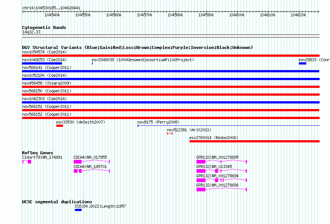
Task: Click the nsv512381 (Arlt2011) label
Action: pyautogui.click(x=189, y=130)
